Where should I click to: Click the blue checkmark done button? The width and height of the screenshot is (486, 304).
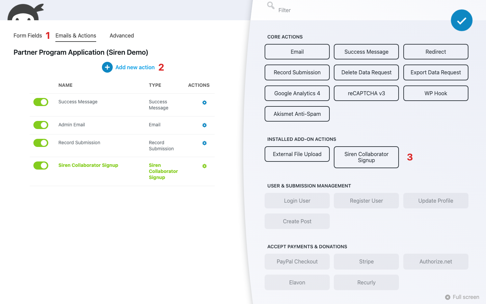(462, 20)
